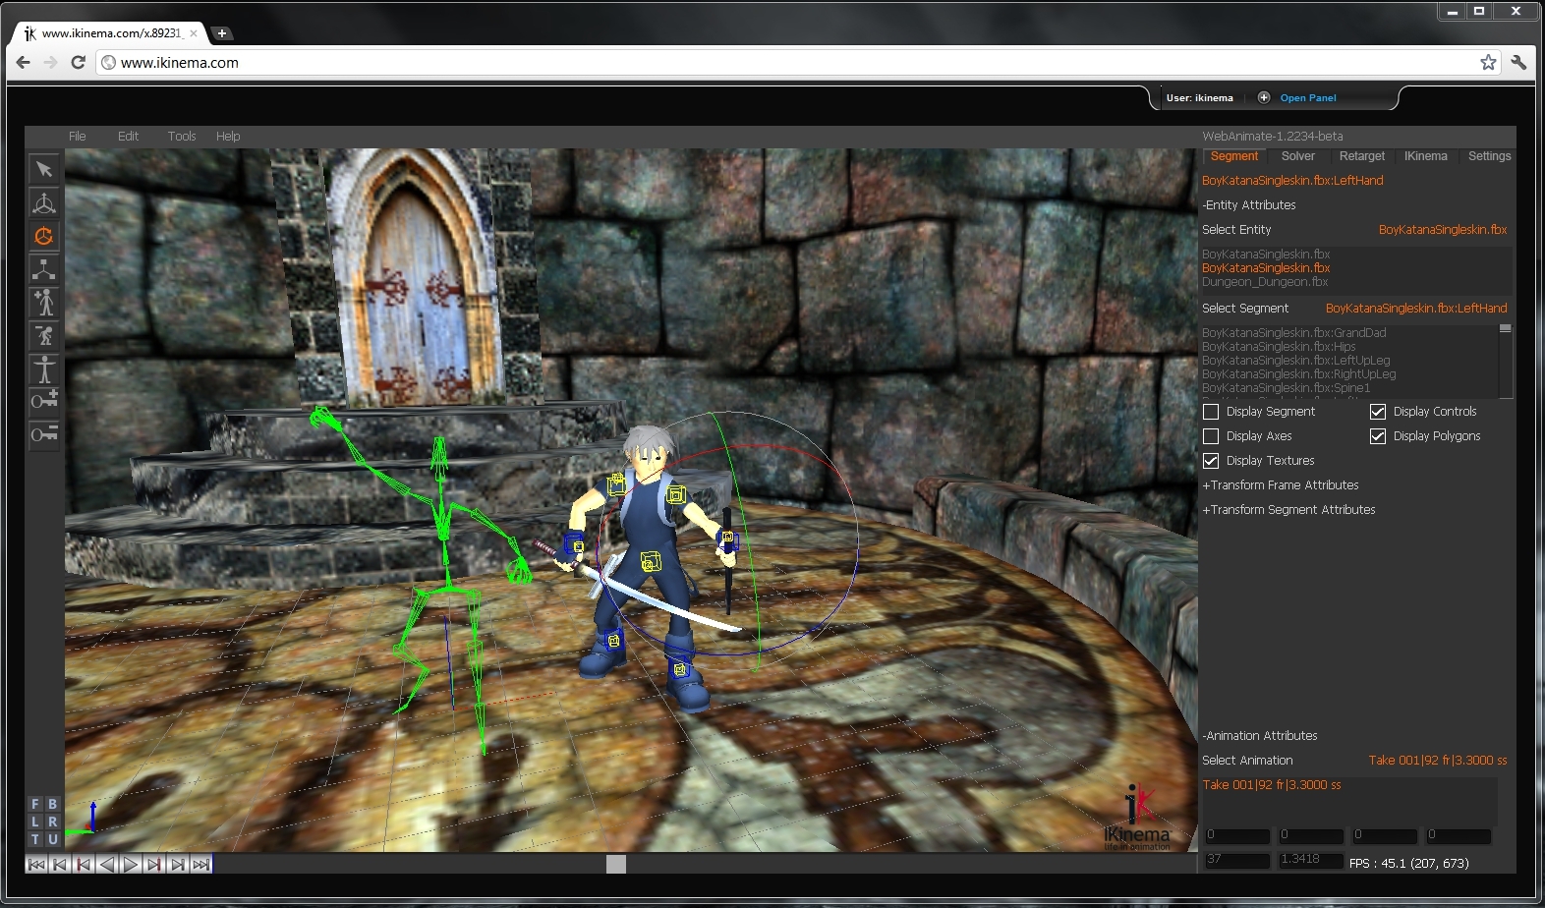
Task: Play the animation forward
Action: 131,865
